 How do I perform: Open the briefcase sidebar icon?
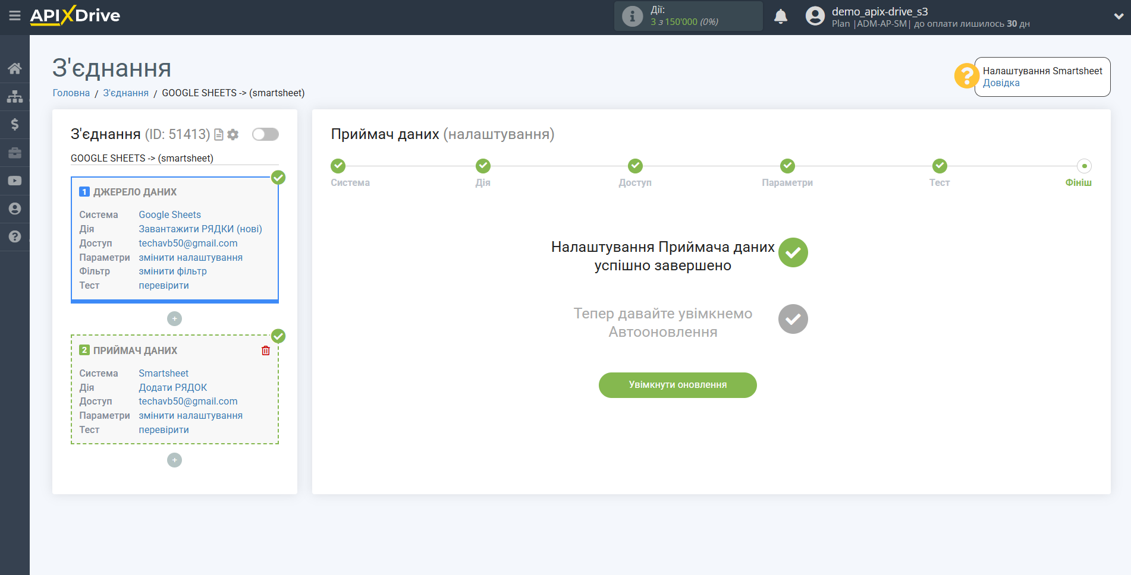coord(15,153)
